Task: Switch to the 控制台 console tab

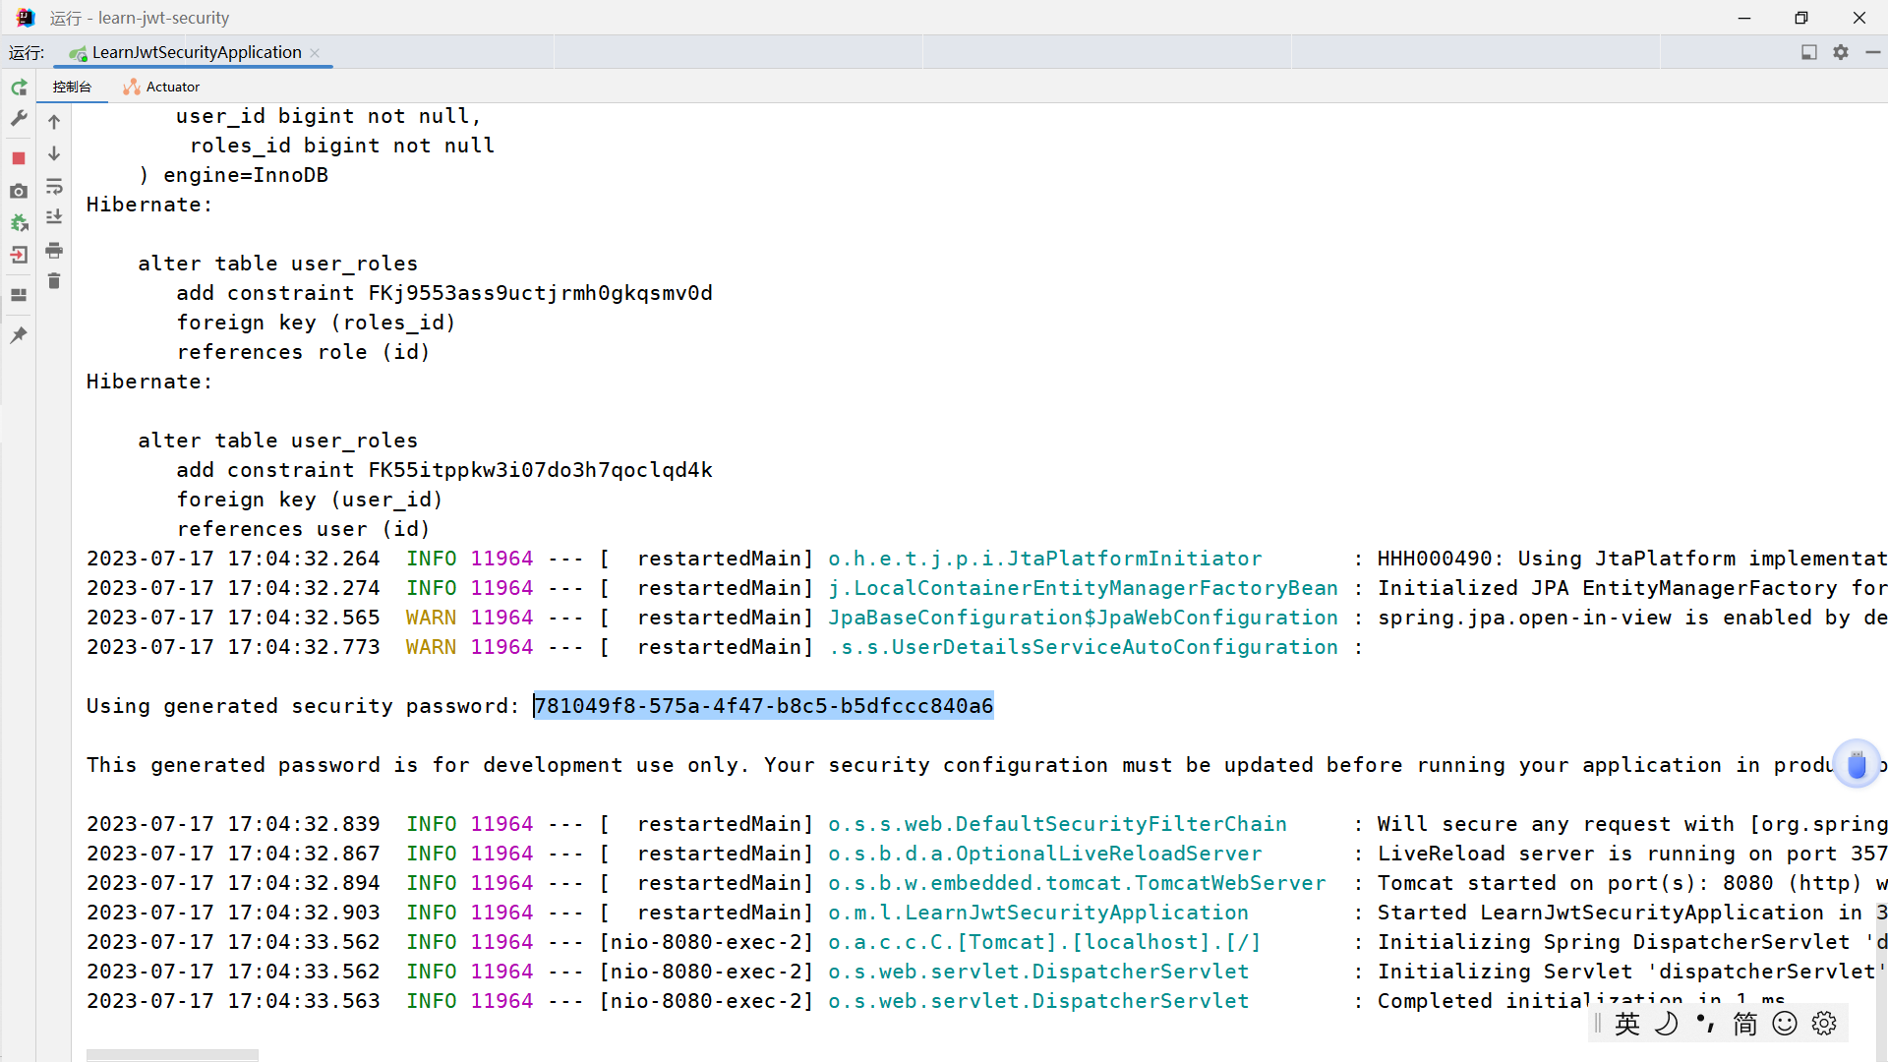Action: click(72, 87)
